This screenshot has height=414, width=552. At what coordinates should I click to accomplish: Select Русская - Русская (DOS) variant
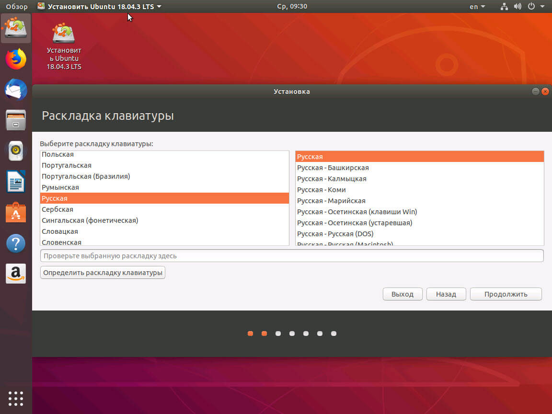point(419,234)
